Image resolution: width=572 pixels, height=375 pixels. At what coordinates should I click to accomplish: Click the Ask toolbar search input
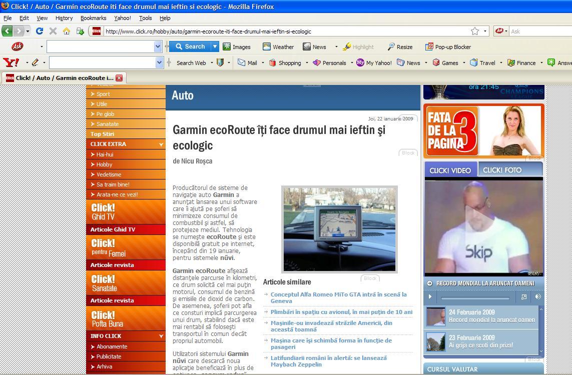101,46
